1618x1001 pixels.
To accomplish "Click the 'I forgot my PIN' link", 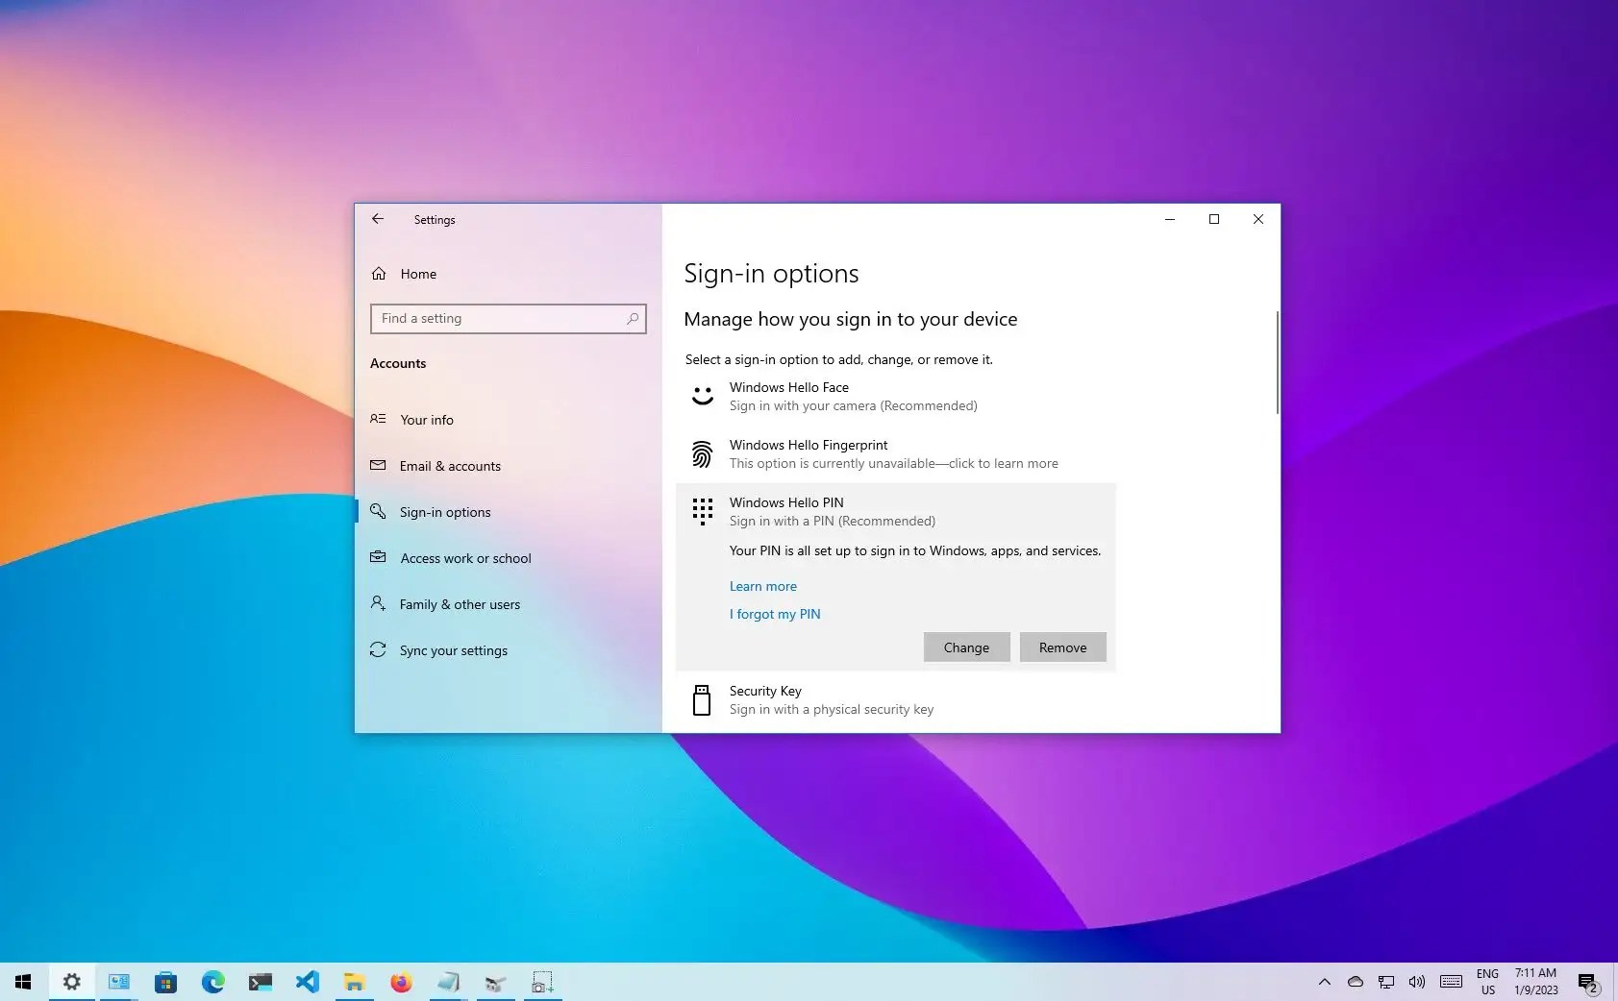I will tap(775, 614).
